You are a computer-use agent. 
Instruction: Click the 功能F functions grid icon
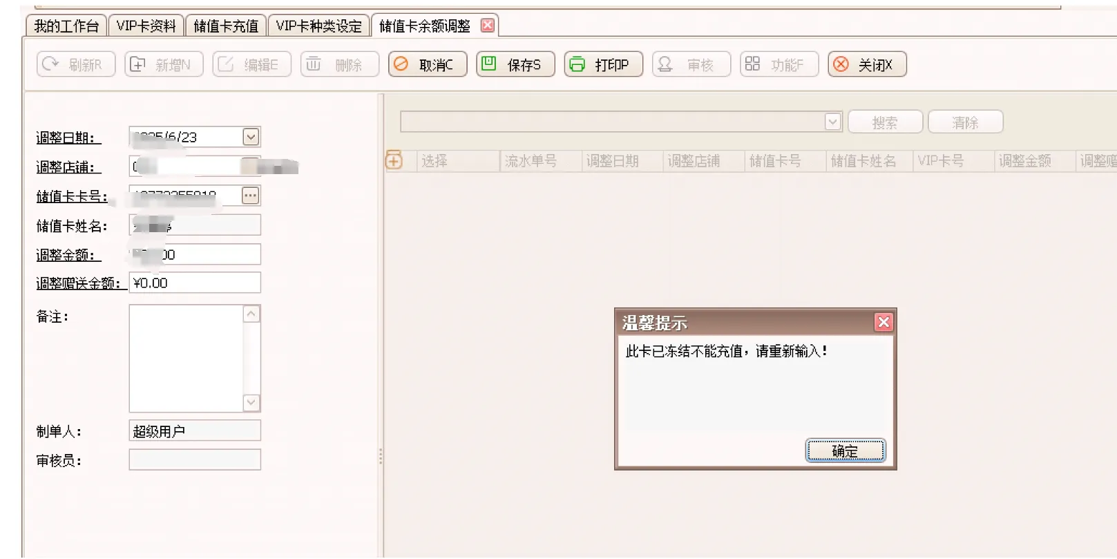pos(752,64)
